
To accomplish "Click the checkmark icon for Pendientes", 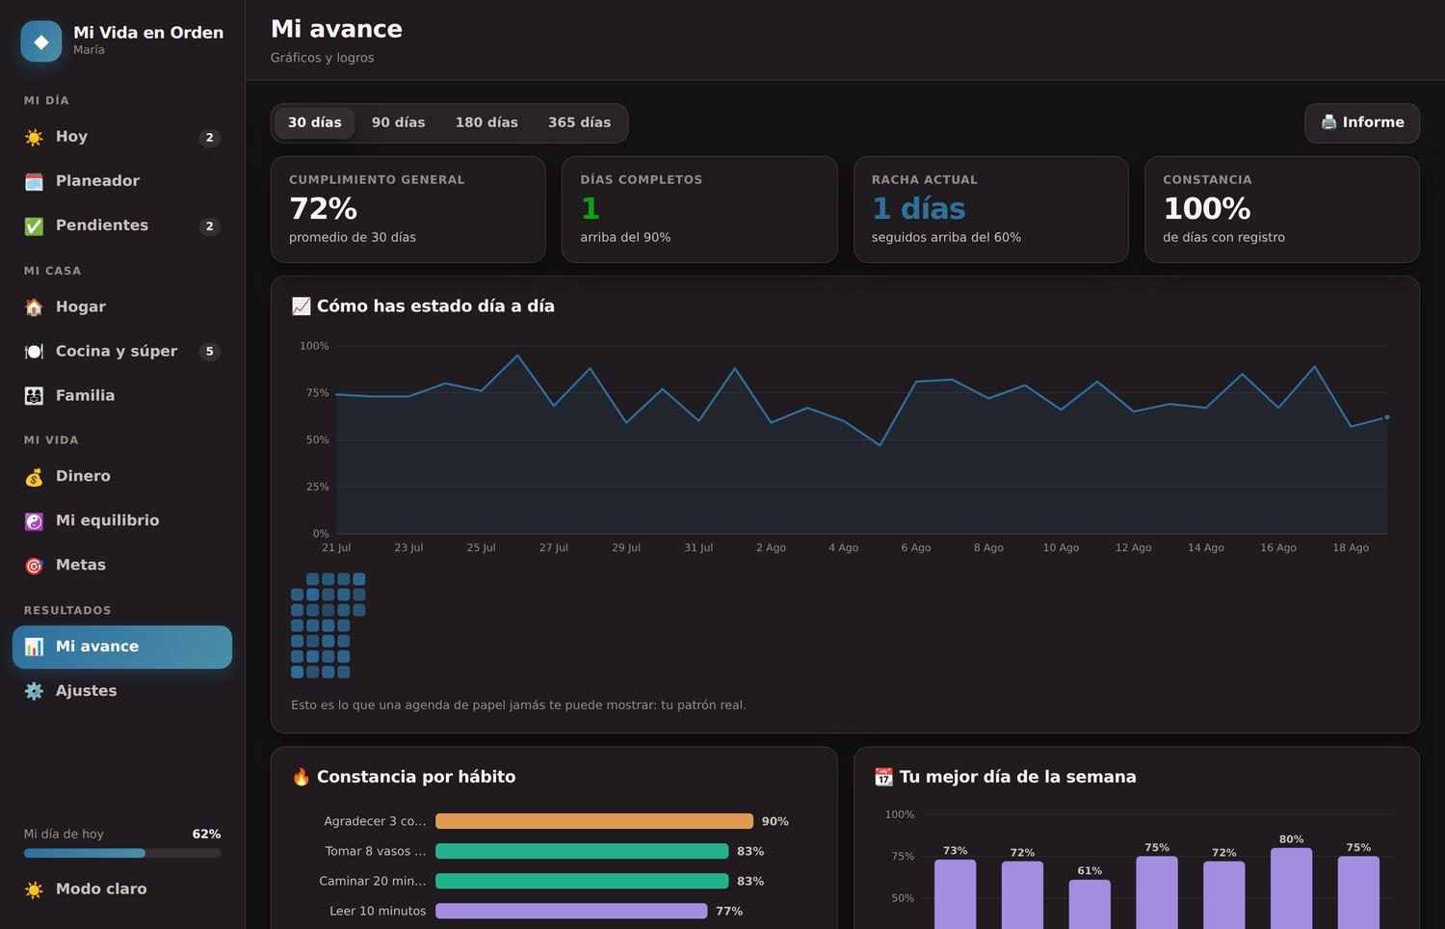I will pyautogui.click(x=34, y=226).
